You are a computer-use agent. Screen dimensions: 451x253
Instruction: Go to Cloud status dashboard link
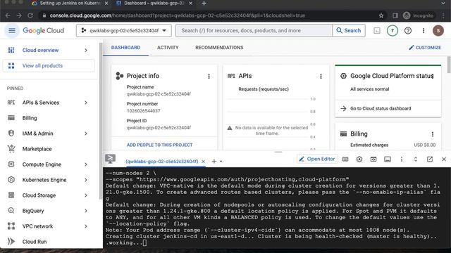click(x=381, y=108)
